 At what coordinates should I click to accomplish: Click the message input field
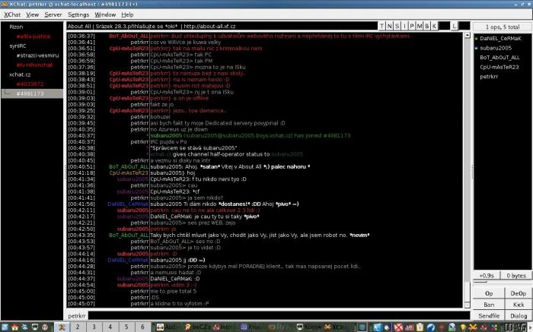tap(279, 316)
